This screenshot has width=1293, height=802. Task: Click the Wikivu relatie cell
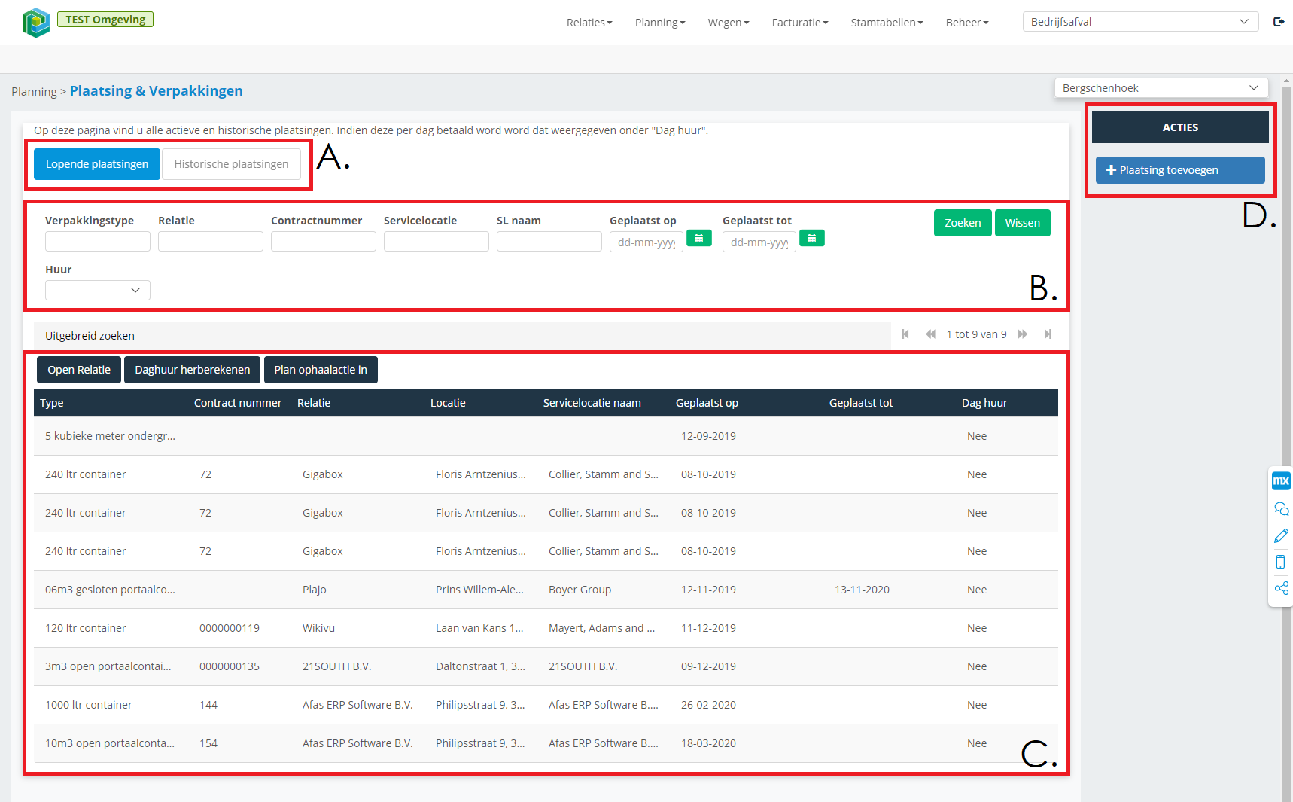point(318,628)
